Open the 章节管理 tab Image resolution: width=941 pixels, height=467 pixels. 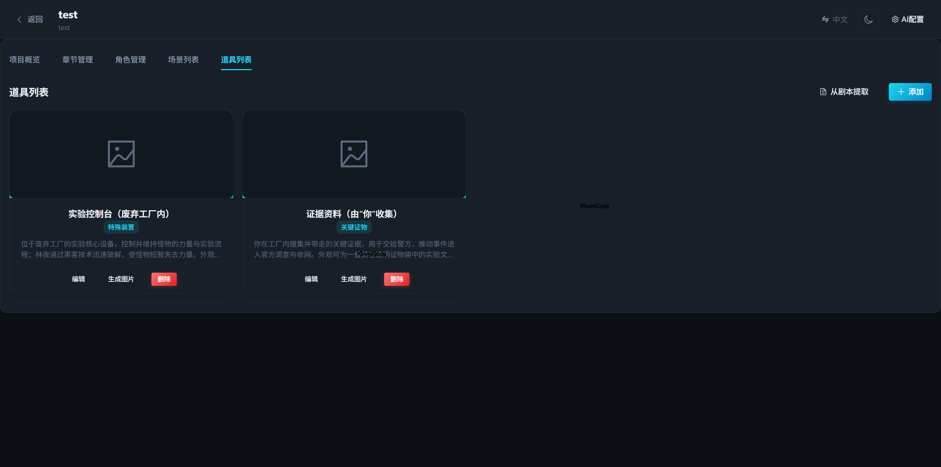(77, 60)
